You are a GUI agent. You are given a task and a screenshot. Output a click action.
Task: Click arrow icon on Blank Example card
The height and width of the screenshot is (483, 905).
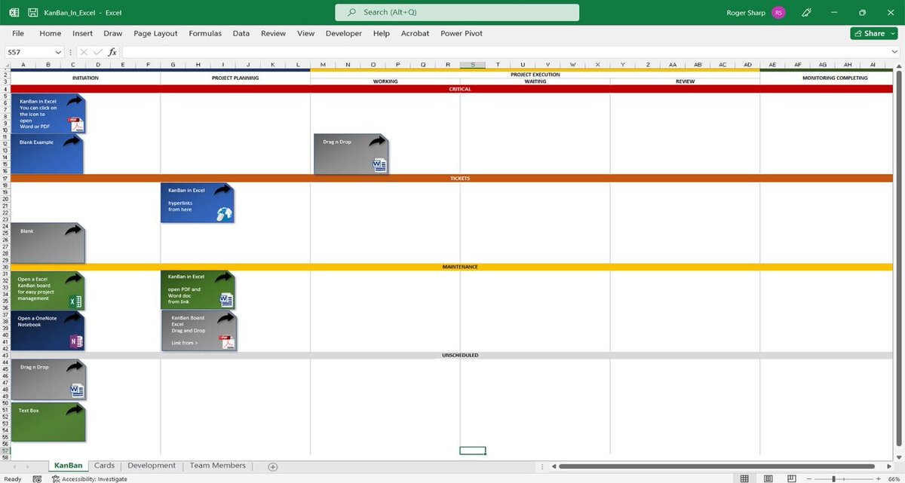(74, 142)
